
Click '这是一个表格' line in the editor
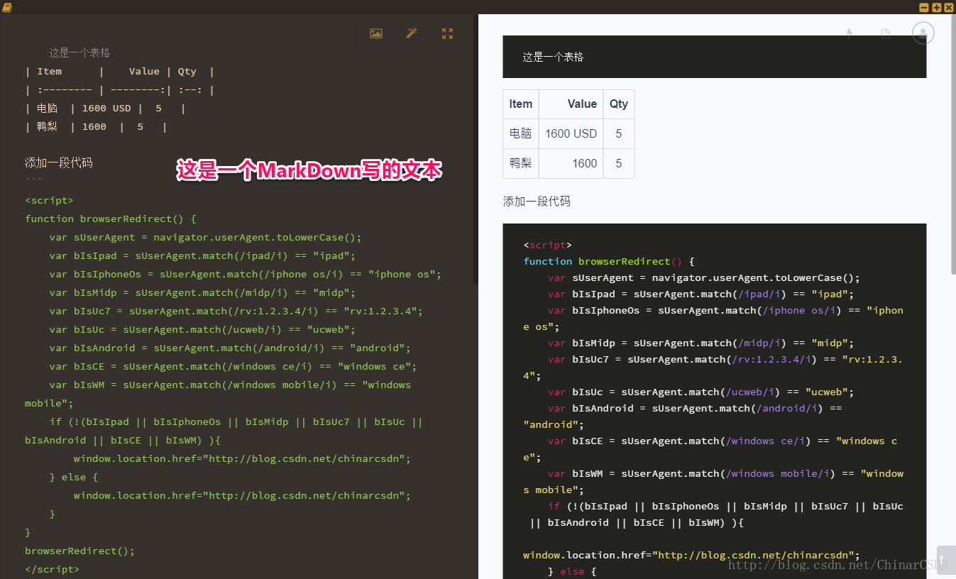(x=79, y=53)
